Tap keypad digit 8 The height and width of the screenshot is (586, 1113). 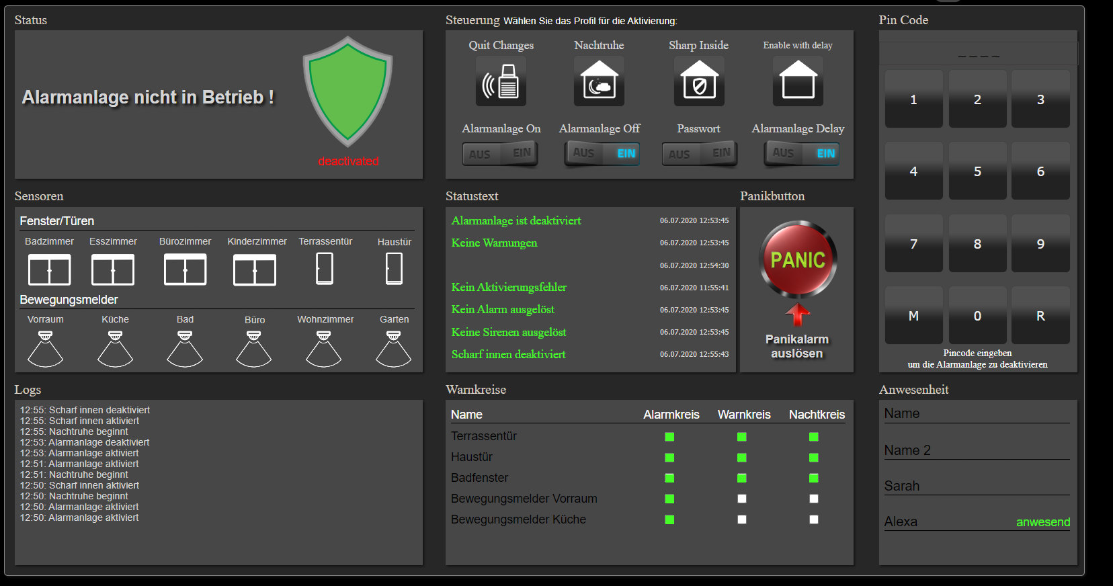pos(977,243)
